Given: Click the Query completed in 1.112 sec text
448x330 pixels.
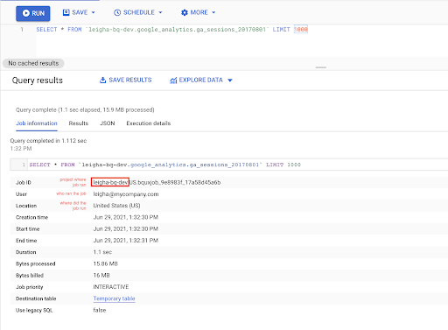Looking at the screenshot, I should tap(48, 141).
